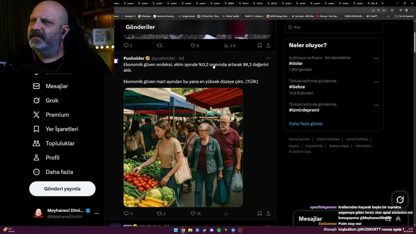This screenshot has height=234, width=416.
Task: Open more options for #Gebze trend
Action: click(x=376, y=82)
